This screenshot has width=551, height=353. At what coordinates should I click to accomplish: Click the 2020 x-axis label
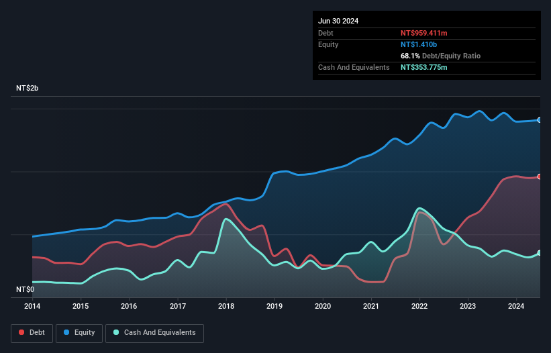[323, 306]
